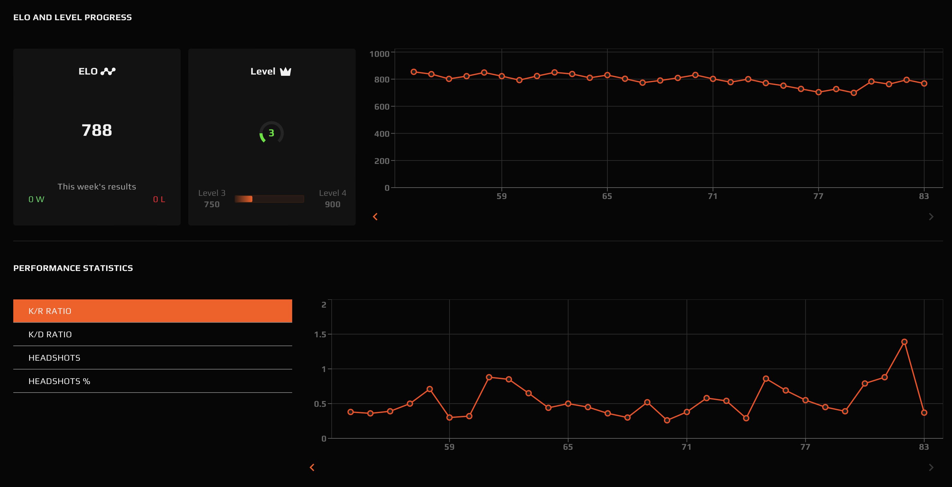The width and height of the screenshot is (952, 487).
Task: Click the first data point on ELO chart
Action: tap(413, 72)
